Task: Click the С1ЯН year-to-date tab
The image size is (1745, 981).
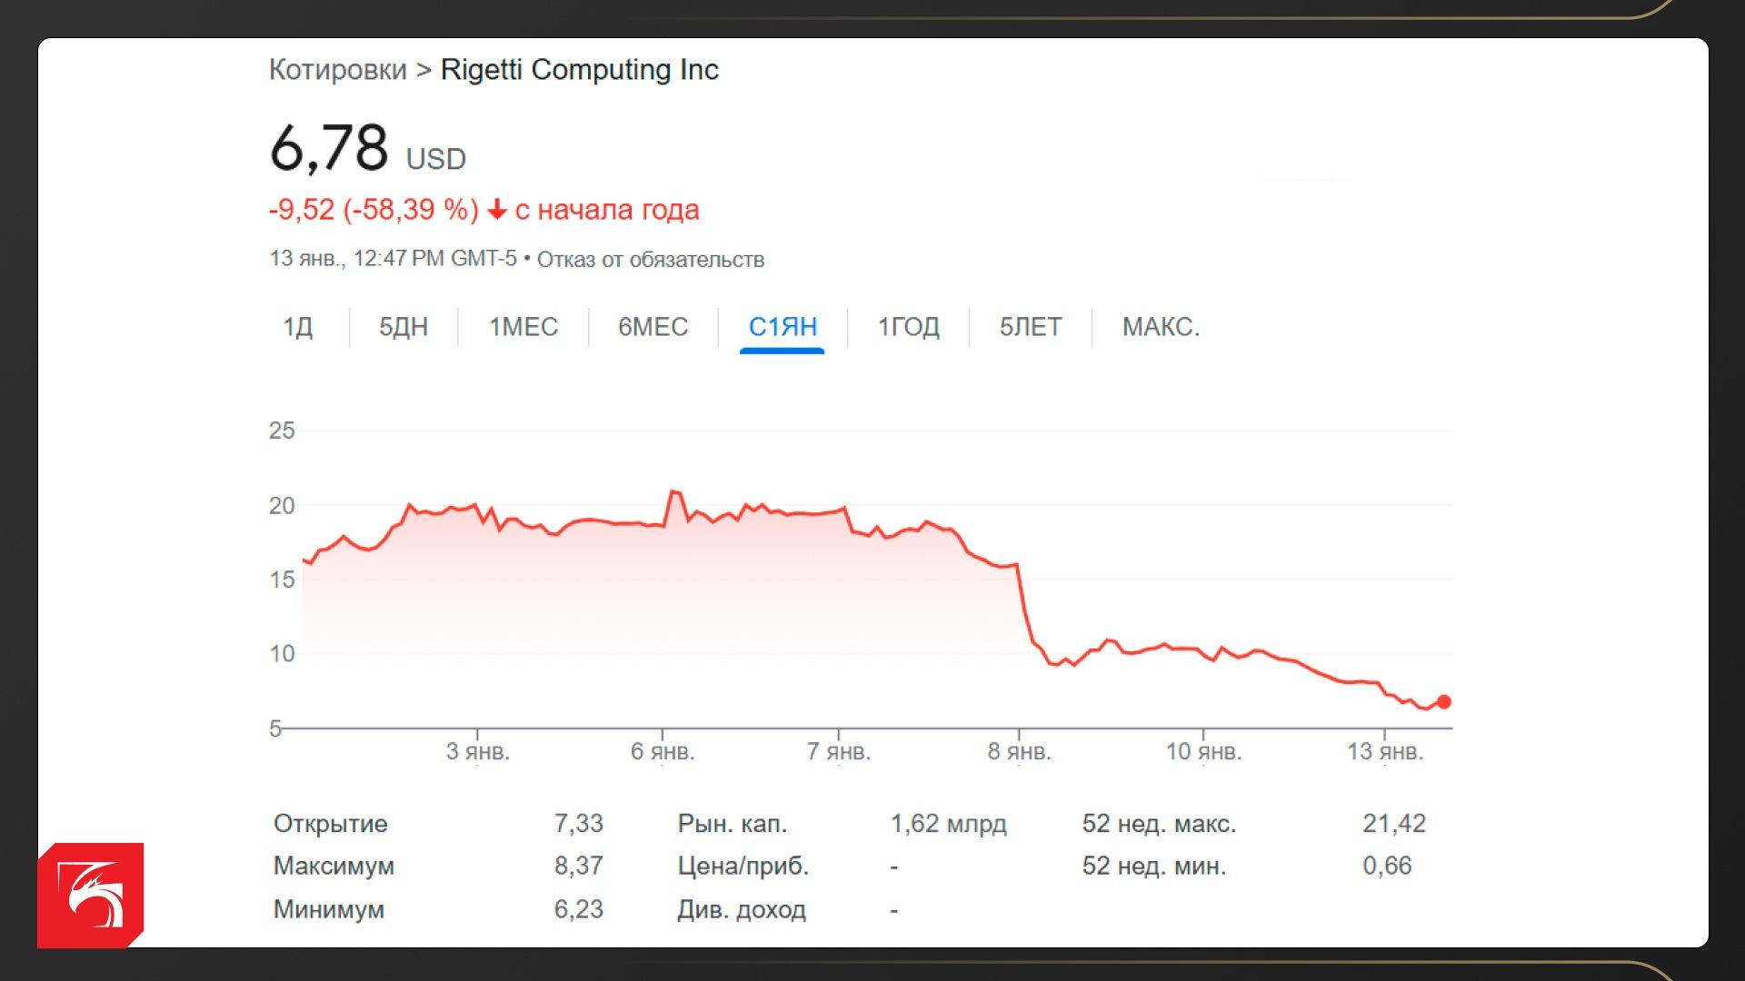Action: pos(783,327)
